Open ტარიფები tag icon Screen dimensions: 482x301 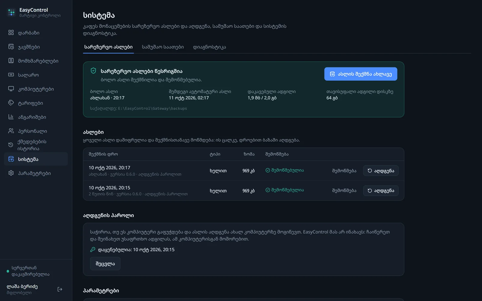(x=11, y=103)
